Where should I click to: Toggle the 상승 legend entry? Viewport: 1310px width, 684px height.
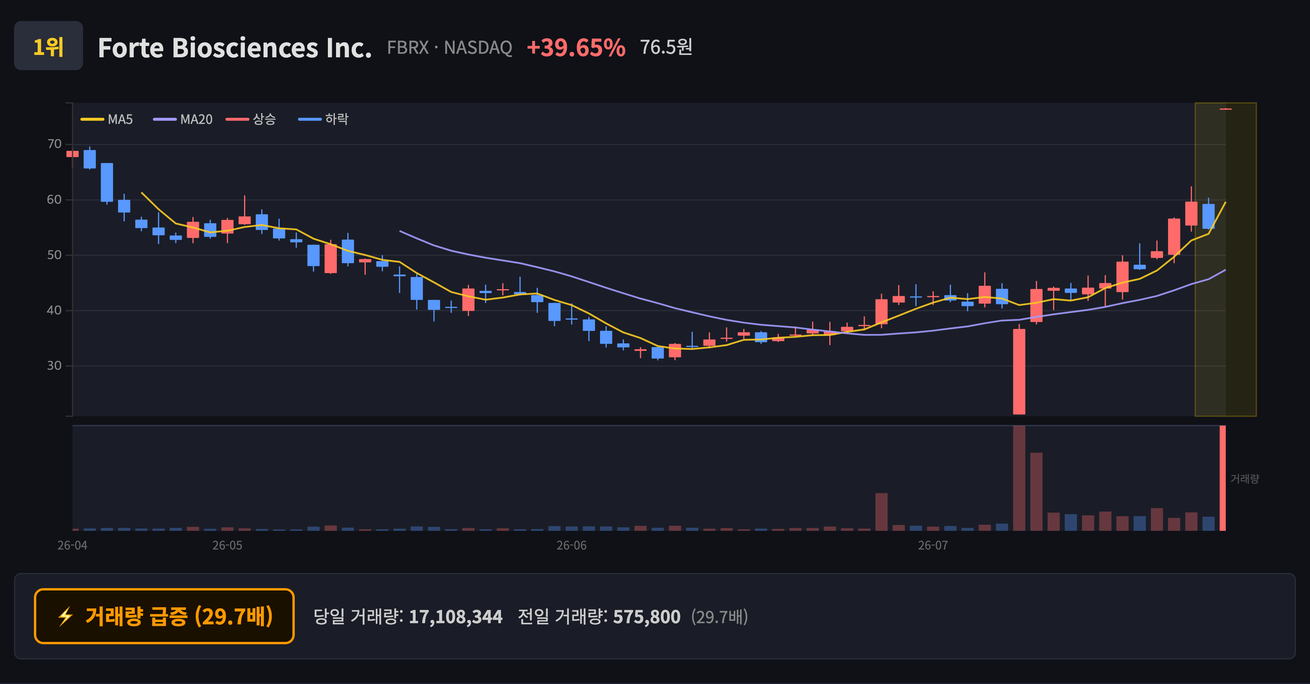click(251, 119)
